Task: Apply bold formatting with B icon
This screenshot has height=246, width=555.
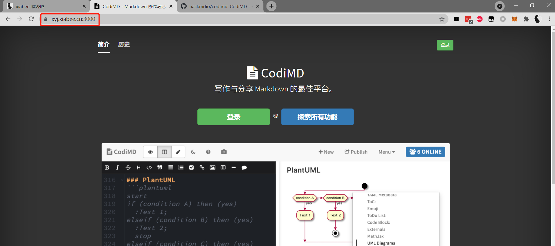Action: coord(107,167)
